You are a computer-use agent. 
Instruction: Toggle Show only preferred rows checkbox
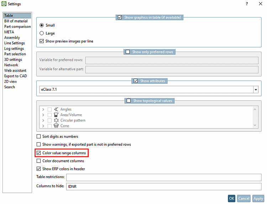128,52
